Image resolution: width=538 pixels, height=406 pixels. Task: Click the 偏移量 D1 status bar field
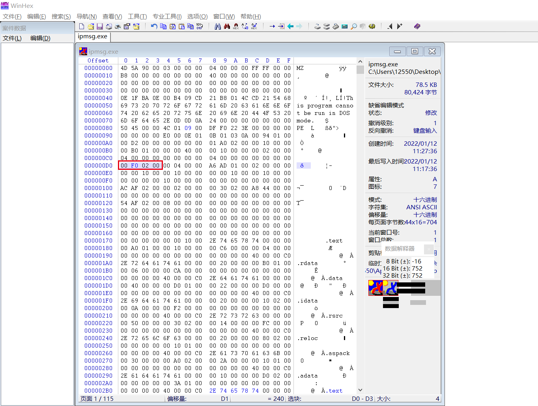198,399
